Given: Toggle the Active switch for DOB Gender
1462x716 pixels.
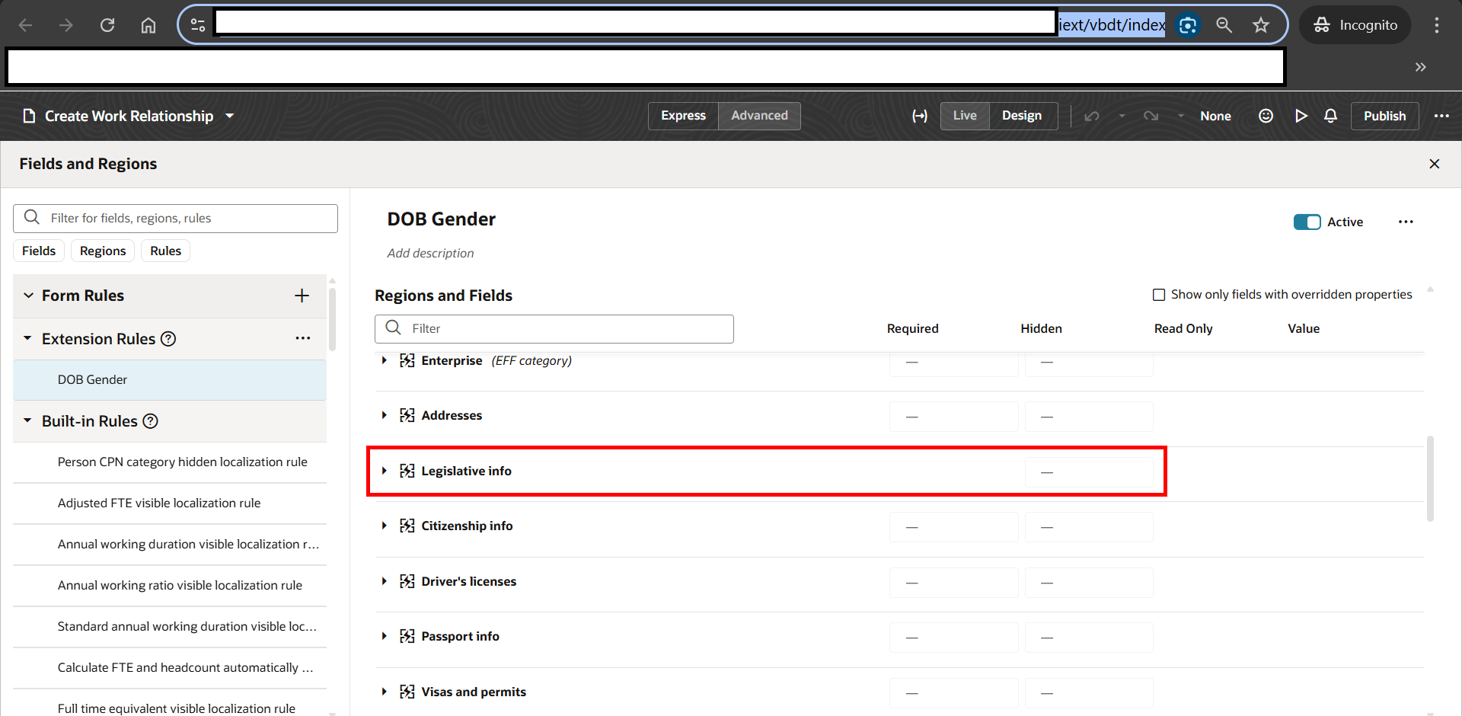Looking at the screenshot, I should point(1307,222).
